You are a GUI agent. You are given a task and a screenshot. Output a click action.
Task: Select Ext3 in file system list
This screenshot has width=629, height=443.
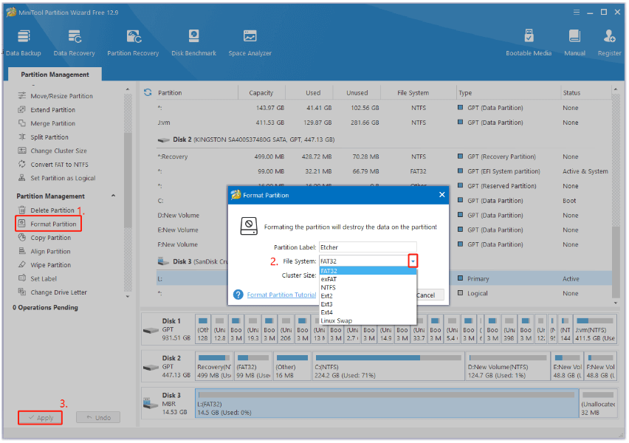[x=368, y=304]
